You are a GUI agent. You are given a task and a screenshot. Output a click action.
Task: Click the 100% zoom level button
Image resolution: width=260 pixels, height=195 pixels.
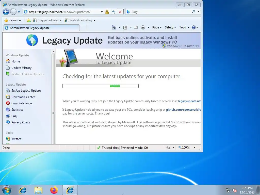[184, 148]
